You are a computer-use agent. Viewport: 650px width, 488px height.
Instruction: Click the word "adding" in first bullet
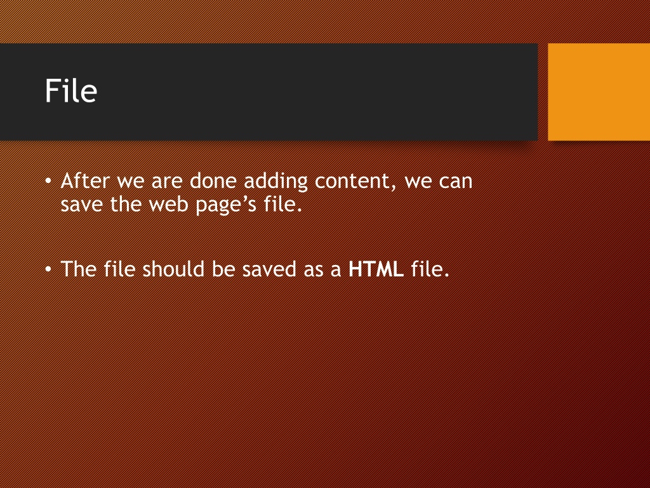coord(275,182)
